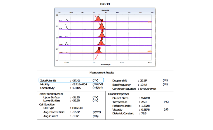213x130 pixels.
Task: Click Upper Surface value -31.83
Action: click(x=76, y=98)
